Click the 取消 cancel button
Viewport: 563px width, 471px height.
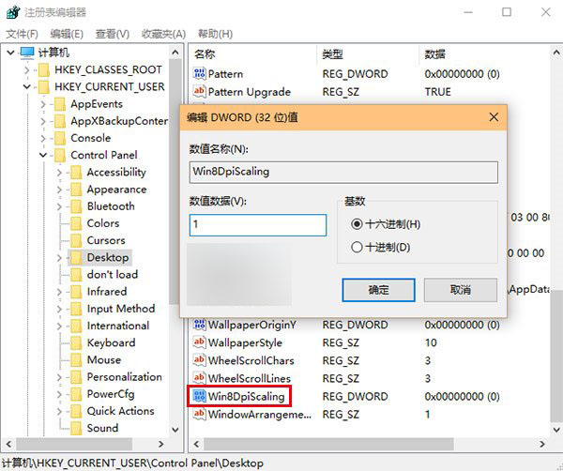coord(461,290)
